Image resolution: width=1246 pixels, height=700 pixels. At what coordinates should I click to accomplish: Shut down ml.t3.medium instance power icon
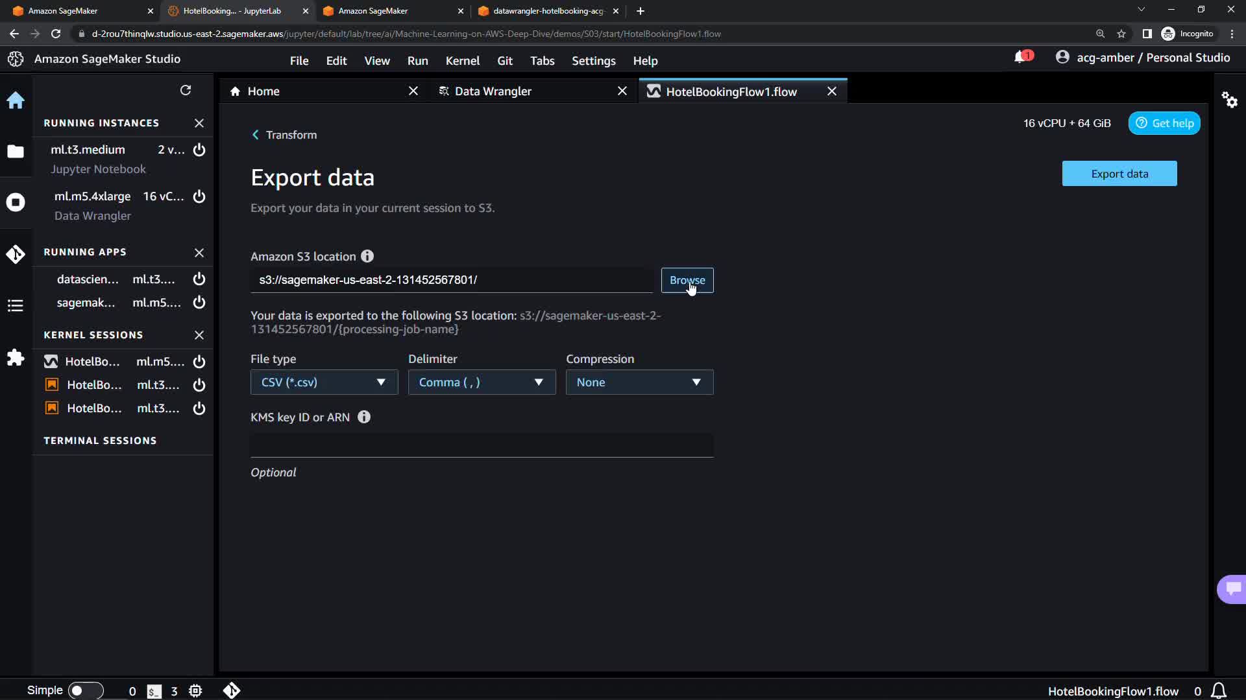coord(199,150)
